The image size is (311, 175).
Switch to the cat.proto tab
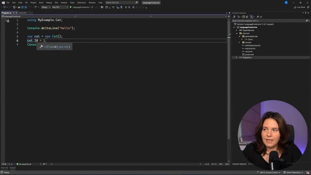pos(23,13)
